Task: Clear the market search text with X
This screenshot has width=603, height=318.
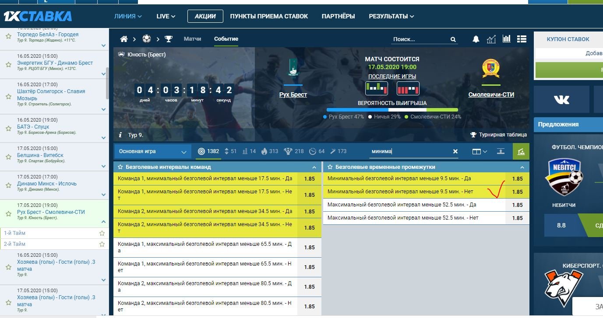Action: coord(455,151)
